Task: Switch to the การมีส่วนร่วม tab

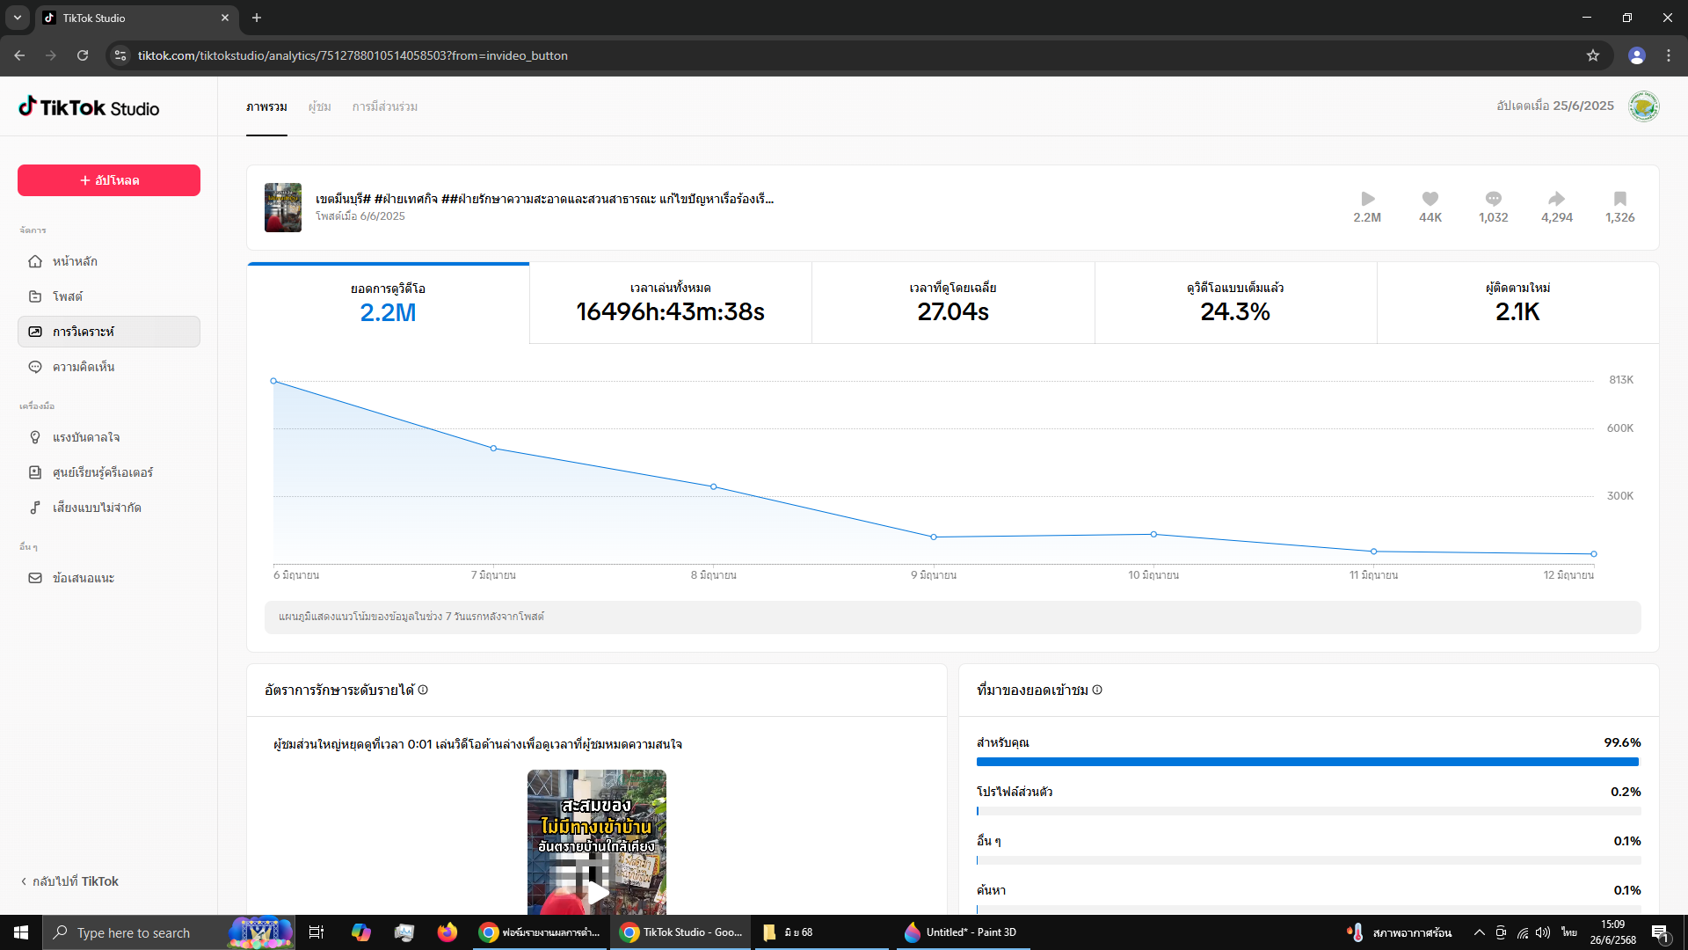Action: [384, 106]
